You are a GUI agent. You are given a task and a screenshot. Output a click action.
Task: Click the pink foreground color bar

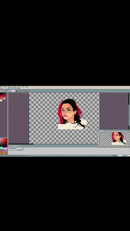[x=4, y=150]
